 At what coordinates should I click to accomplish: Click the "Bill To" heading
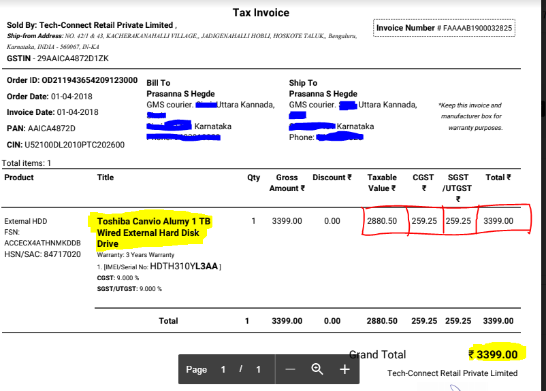click(159, 83)
